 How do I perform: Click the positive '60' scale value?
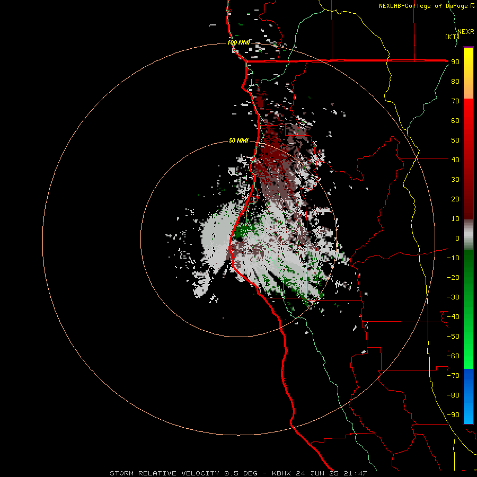[455, 120]
